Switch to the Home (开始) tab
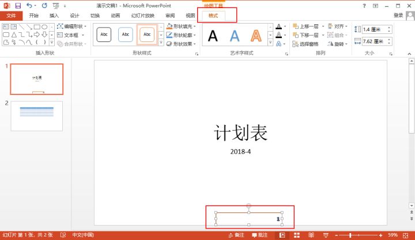This screenshot has width=415, height=240. (x=33, y=16)
